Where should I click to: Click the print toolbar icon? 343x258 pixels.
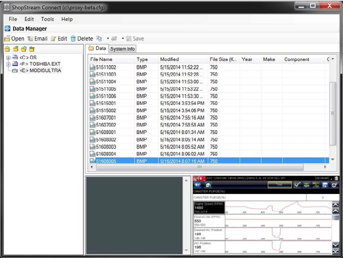[114, 38]
